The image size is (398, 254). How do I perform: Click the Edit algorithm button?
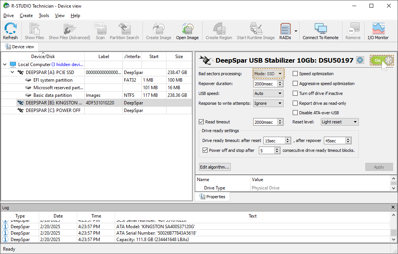[x=215, y=167]
